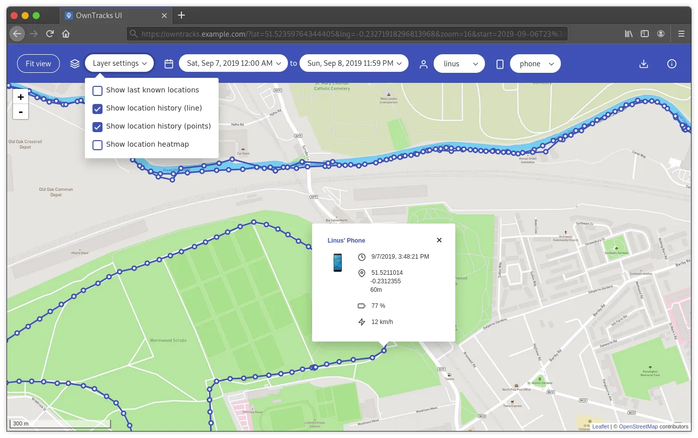Collapse the Layer settings dropdown
This screenshot has height=438, width=698.
point(119,63)
